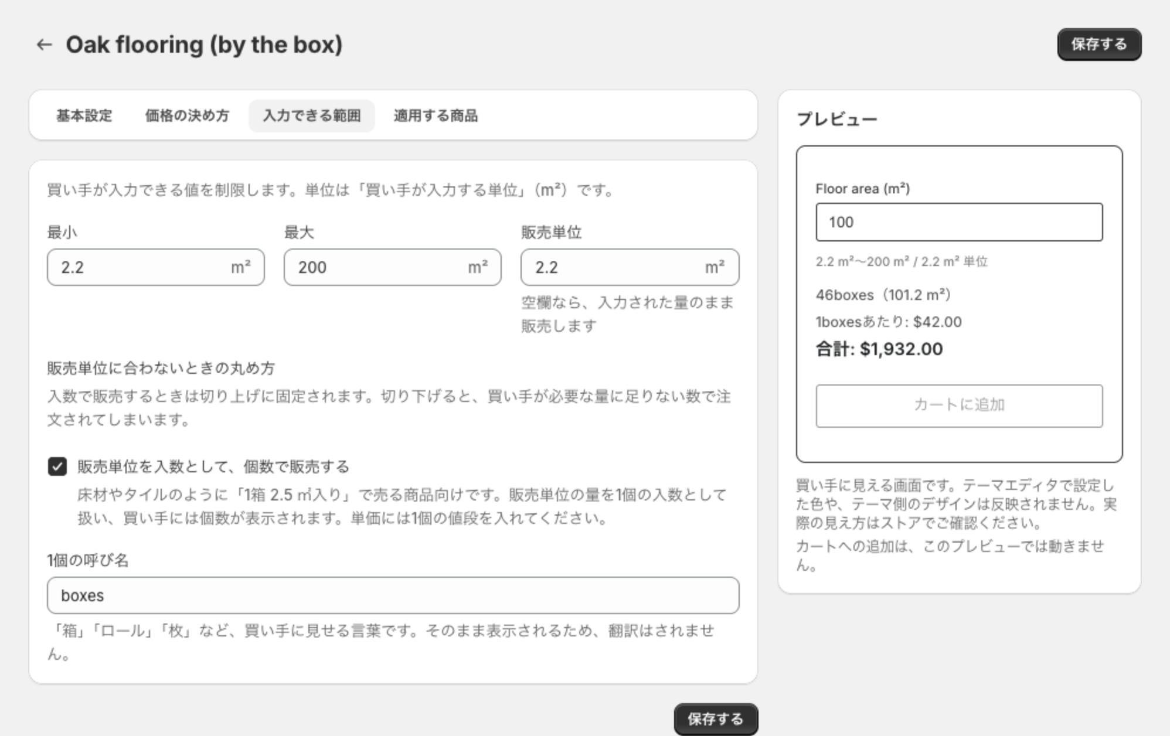
Task: Click the 2.2 m²〜200 m² / 2.2 m² 単位 hint
Action: (x=902, y=261)
